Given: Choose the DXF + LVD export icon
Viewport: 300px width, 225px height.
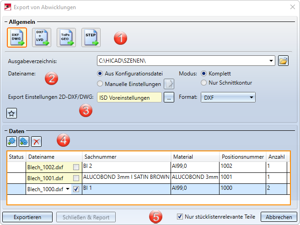Looking at the screenshot, I should (42, 37).
